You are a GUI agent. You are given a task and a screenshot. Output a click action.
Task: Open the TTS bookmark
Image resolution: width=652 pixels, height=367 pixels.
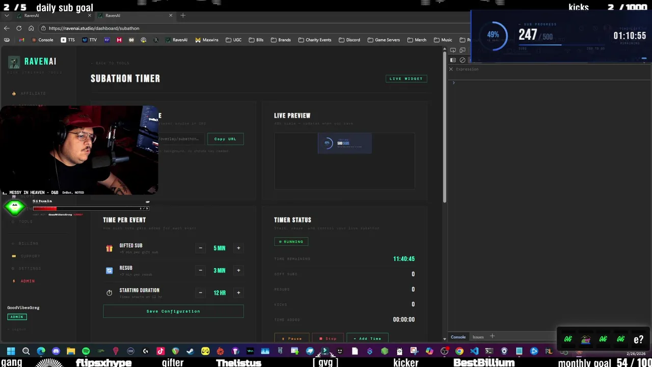68,40
